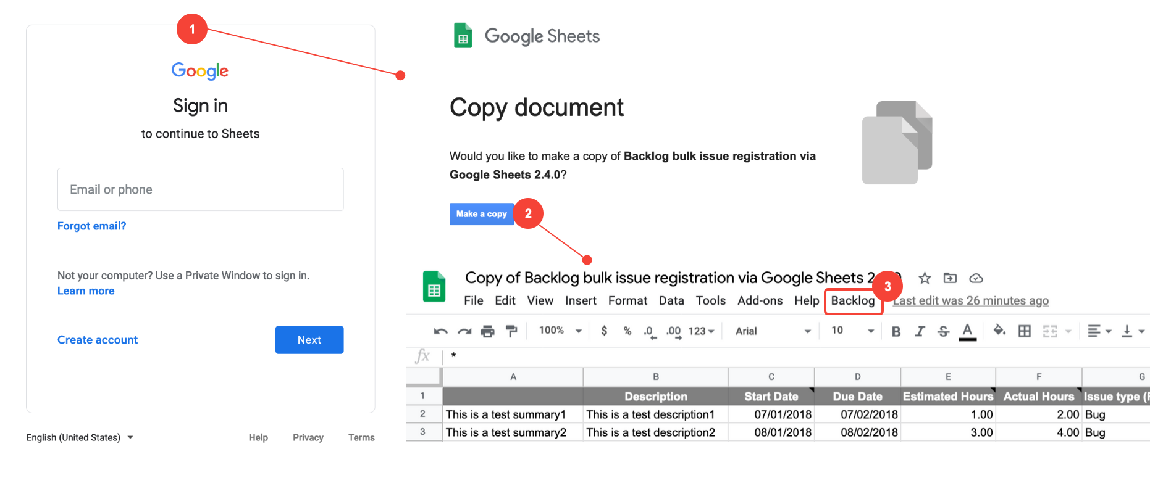
Task: Click the merge cells icon
Action: pos(1050,331)
